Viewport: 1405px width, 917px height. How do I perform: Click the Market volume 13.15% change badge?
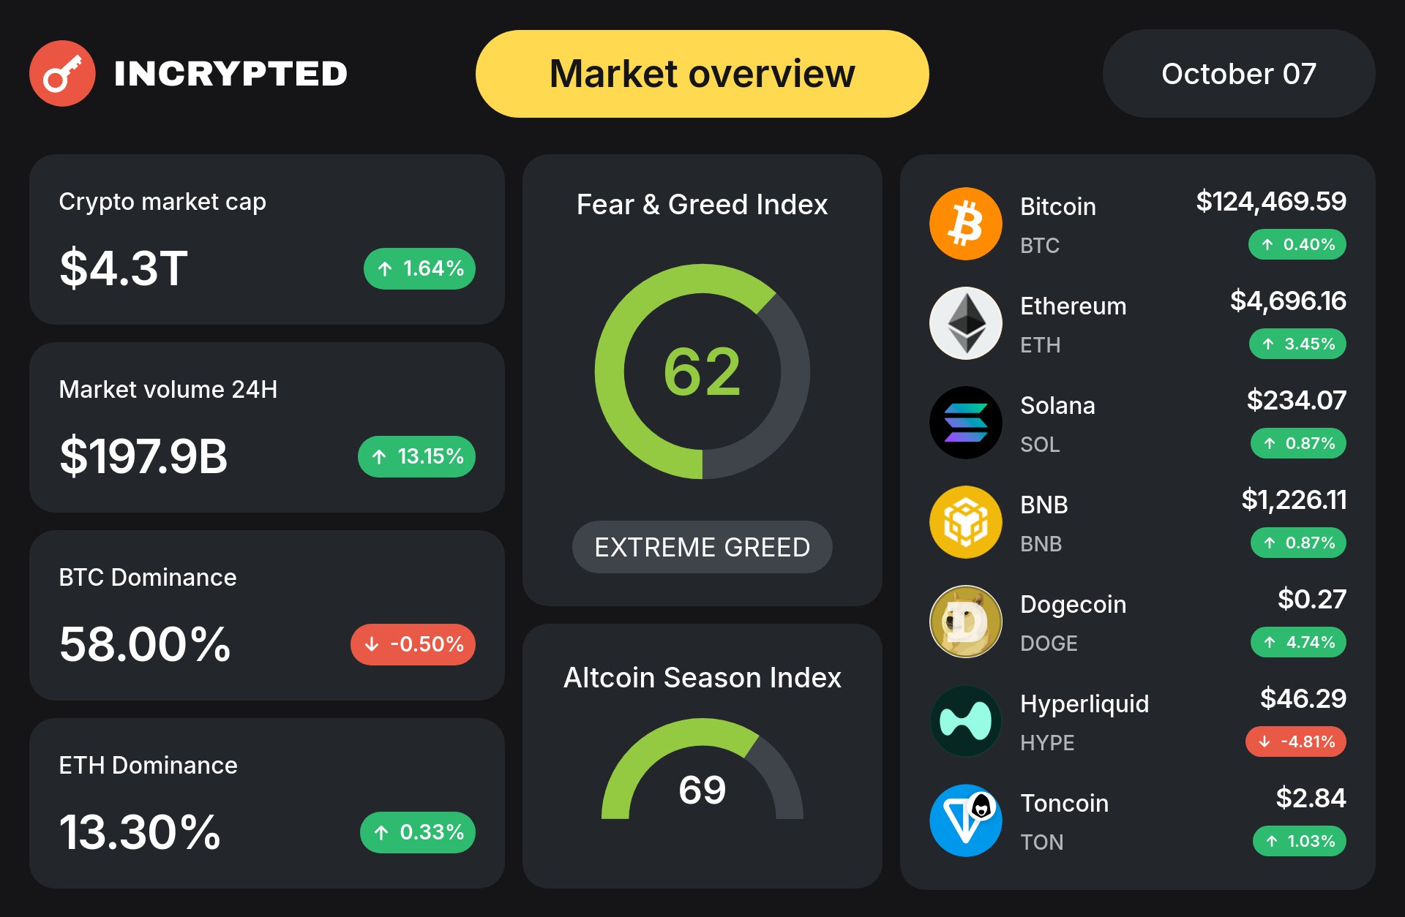[416, 456]
